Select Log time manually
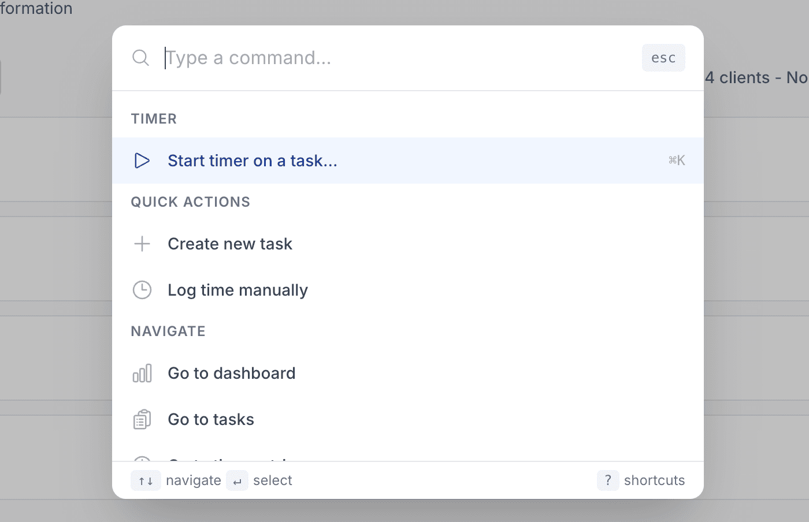809x522 pixels. 237,290
